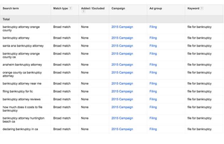Open Filing ad group for bankruptcy attorney reviews

point(153,99)
